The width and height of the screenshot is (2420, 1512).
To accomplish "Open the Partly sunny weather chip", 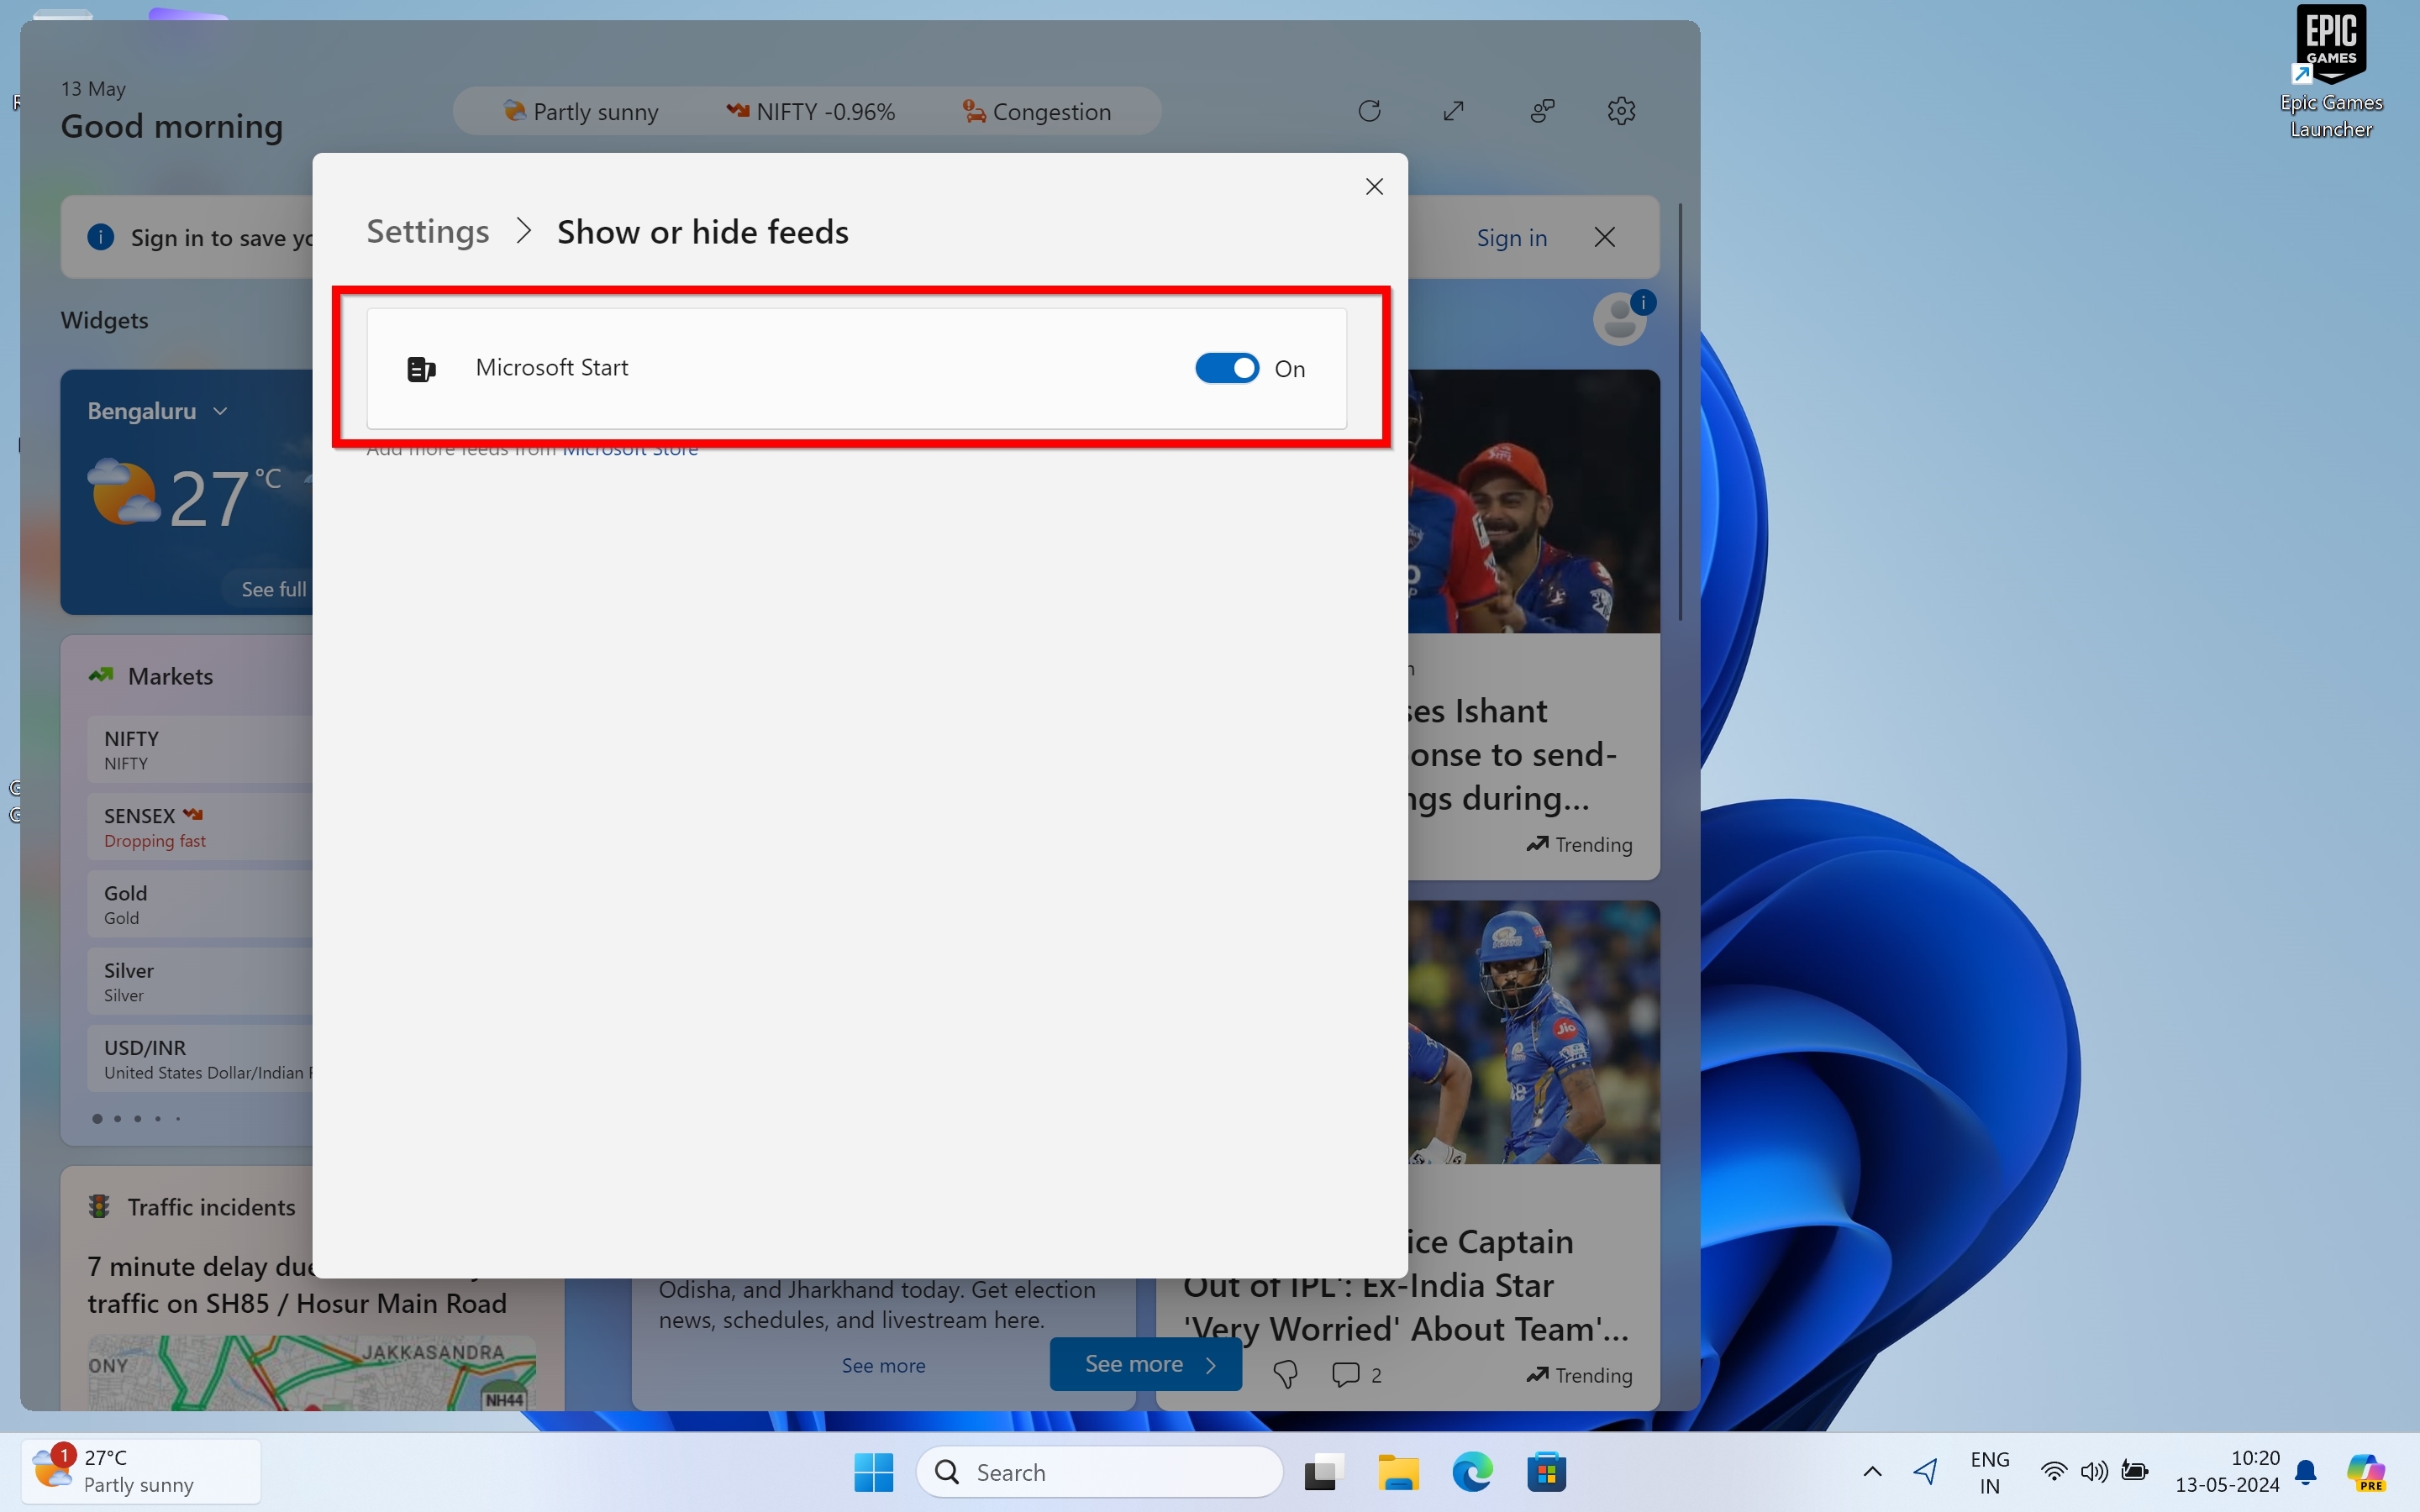I will click(581, 112).
